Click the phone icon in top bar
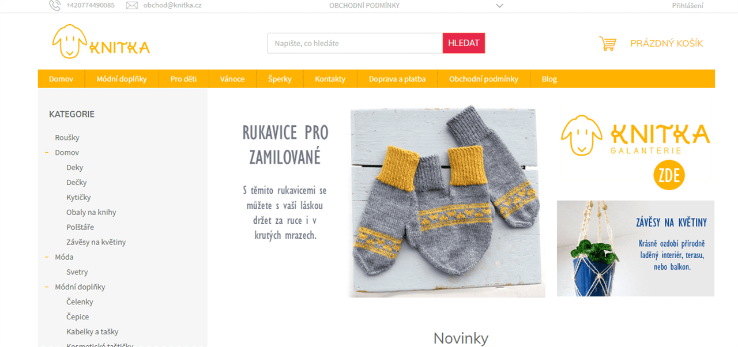Screen dimensions: 738x347 pyautogui.click(x=55, y=6)
